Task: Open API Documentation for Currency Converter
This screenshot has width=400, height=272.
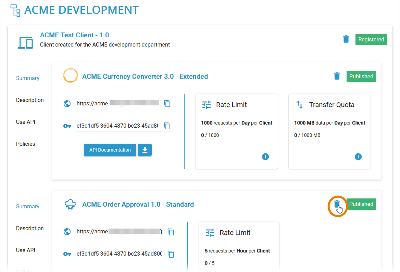Action: (110, 150)
